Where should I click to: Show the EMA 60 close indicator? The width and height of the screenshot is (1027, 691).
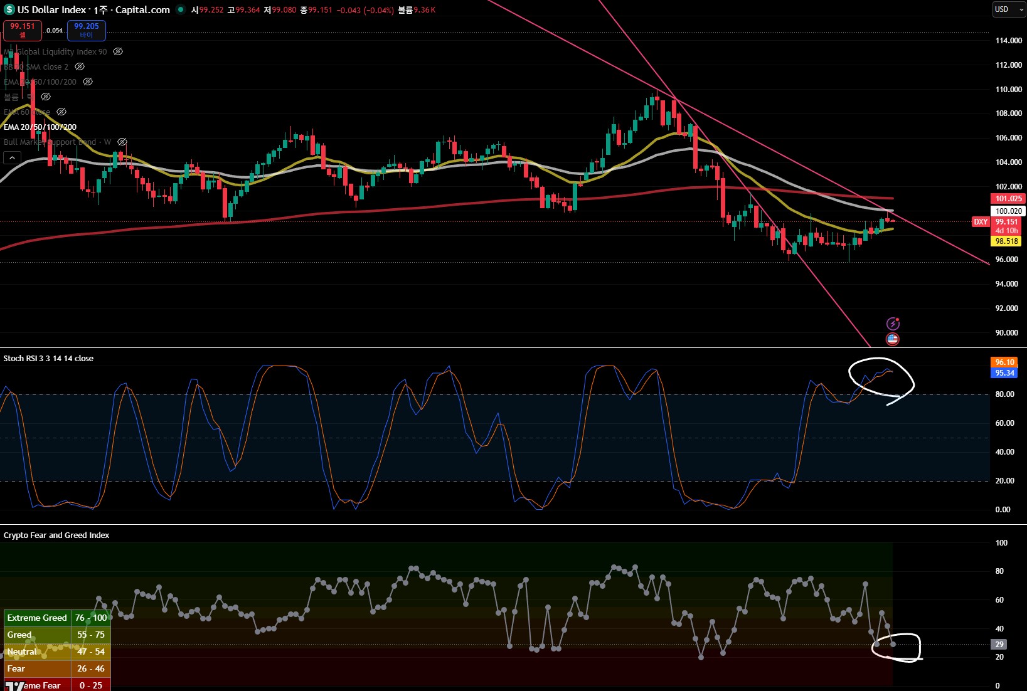61,112
